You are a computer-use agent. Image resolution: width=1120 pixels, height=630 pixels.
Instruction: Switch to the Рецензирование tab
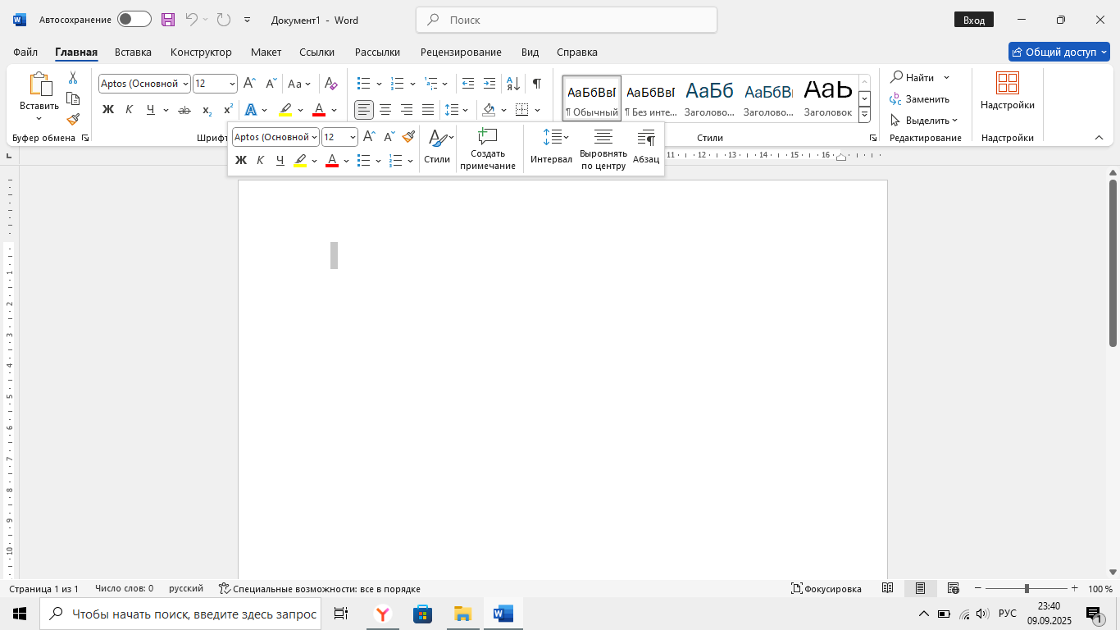(461, 52)
